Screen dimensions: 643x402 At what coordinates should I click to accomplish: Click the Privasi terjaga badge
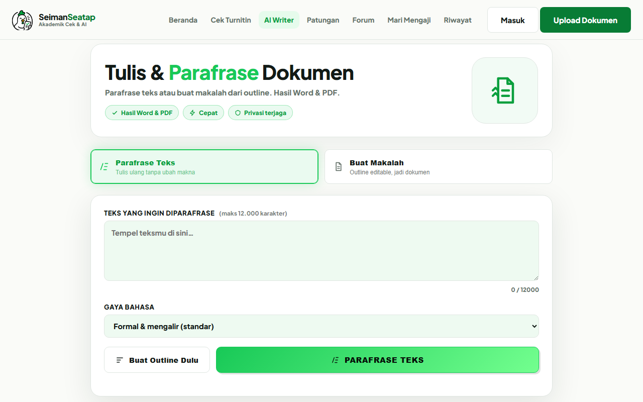[260, 113]
